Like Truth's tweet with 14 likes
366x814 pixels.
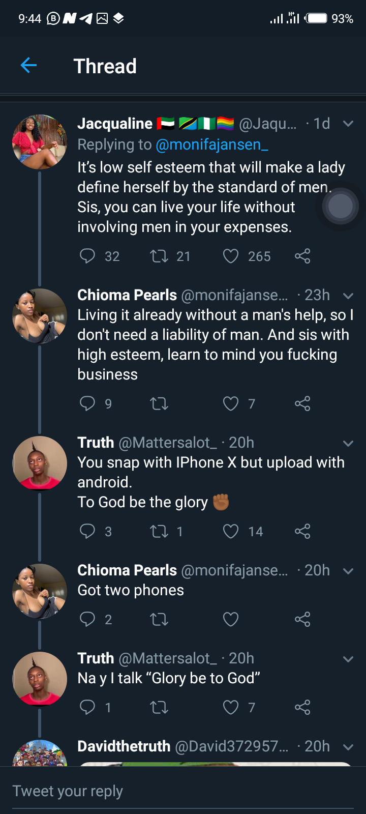tap(231, 531)
